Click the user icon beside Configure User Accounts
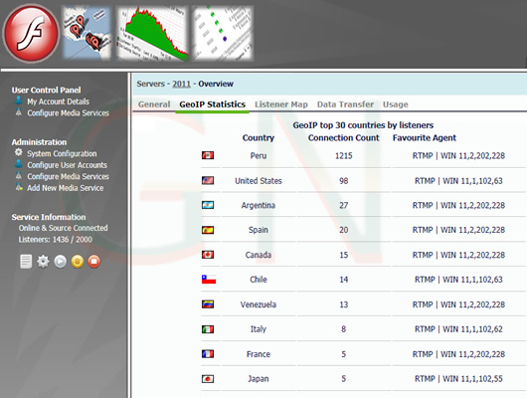 (19, 164)
